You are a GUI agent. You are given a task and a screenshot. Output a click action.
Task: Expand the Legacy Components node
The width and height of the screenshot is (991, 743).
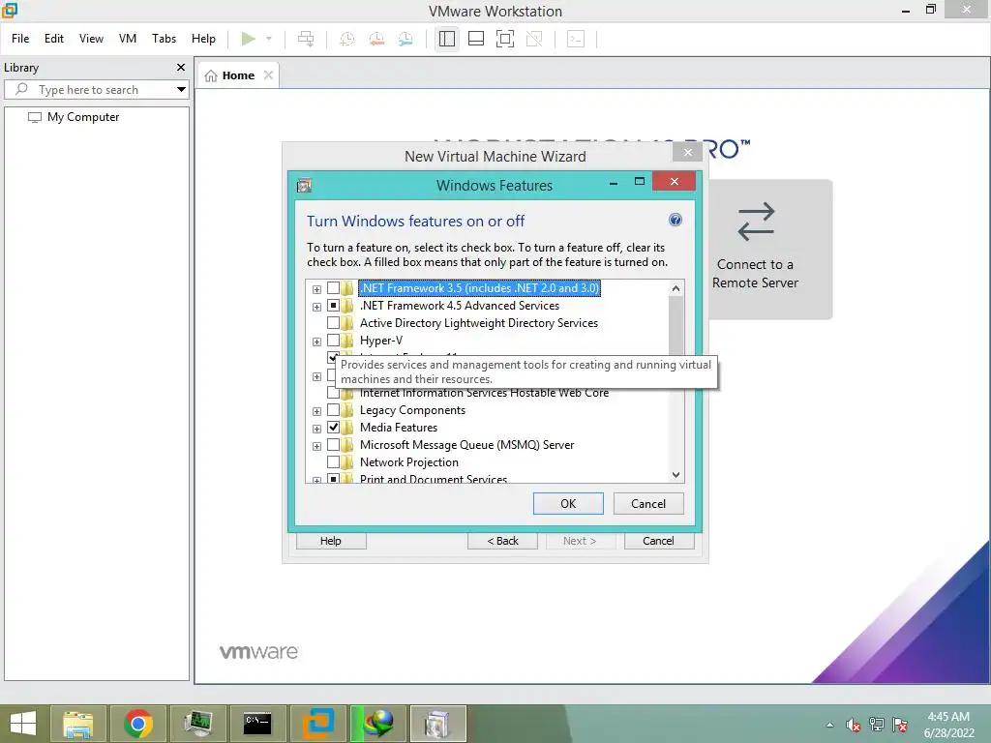(x=316, y=411)
